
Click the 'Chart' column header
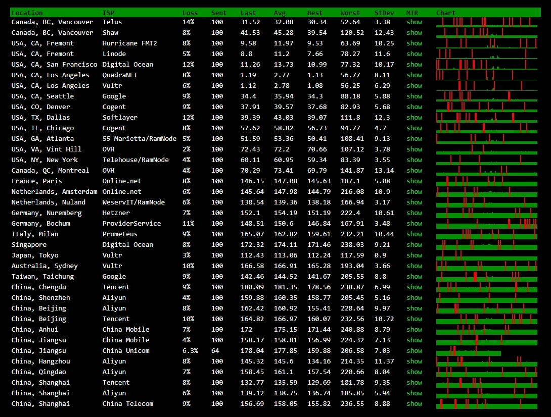tap(445, 13)
